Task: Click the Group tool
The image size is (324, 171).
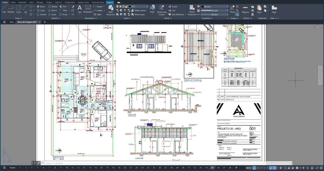Action: (232, 9)
